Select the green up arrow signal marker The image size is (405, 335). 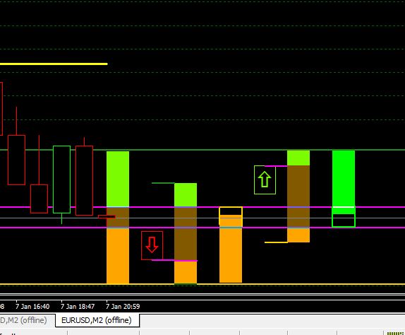[x=265, y=180]
